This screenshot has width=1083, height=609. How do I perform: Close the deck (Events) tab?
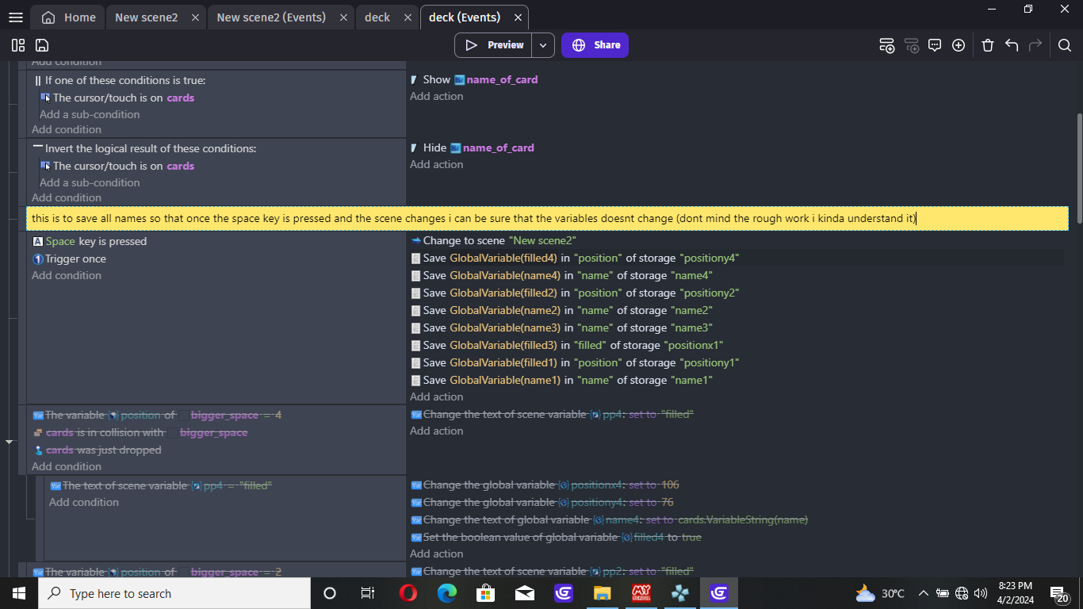point(518,17)
